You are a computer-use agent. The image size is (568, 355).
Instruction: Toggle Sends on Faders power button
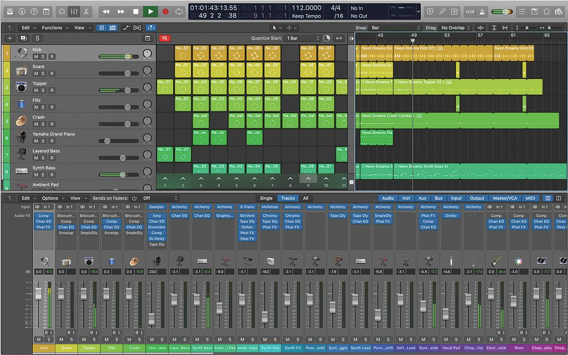point(134,198)
